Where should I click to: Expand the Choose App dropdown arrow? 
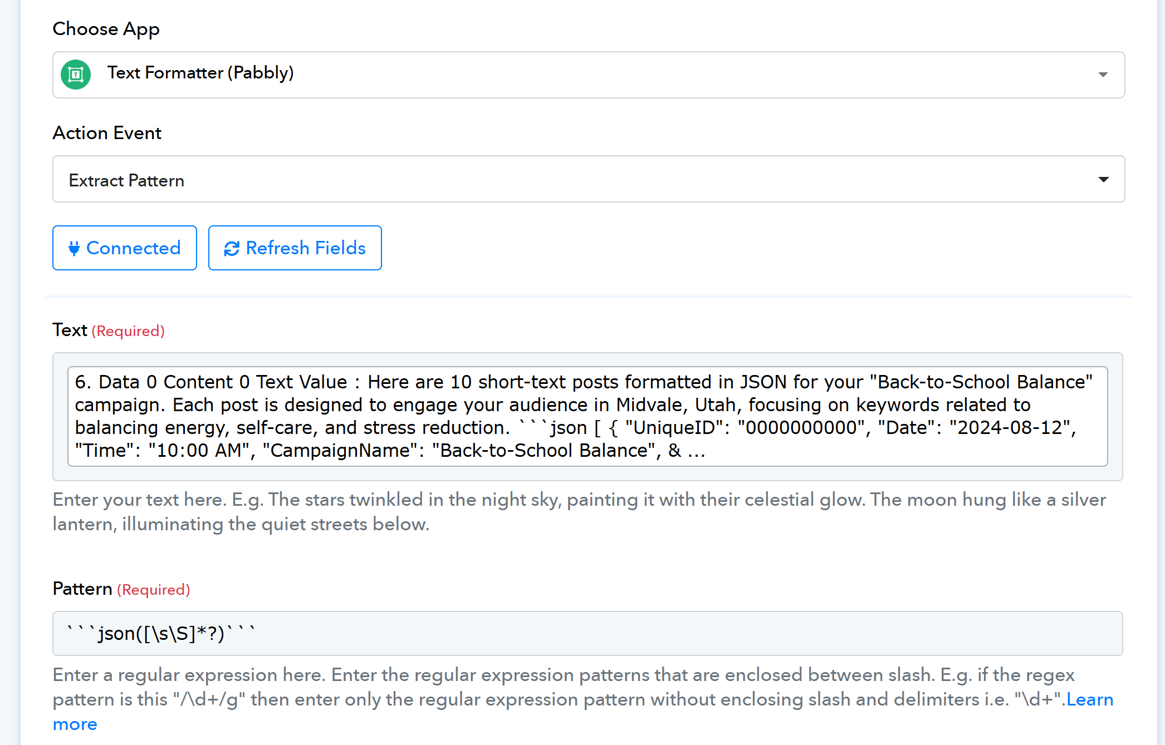point(1103,75)
